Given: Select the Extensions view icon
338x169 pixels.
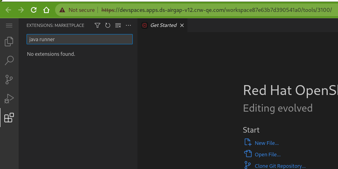Looking at the screenshot, I should [9, 118].
